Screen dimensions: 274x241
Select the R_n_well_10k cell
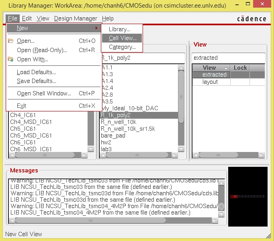[119, 122]
